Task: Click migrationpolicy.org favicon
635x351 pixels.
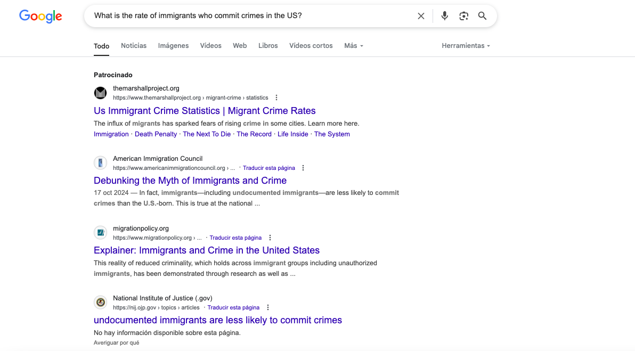Action: pyautogui.click(x=101, y=232)
